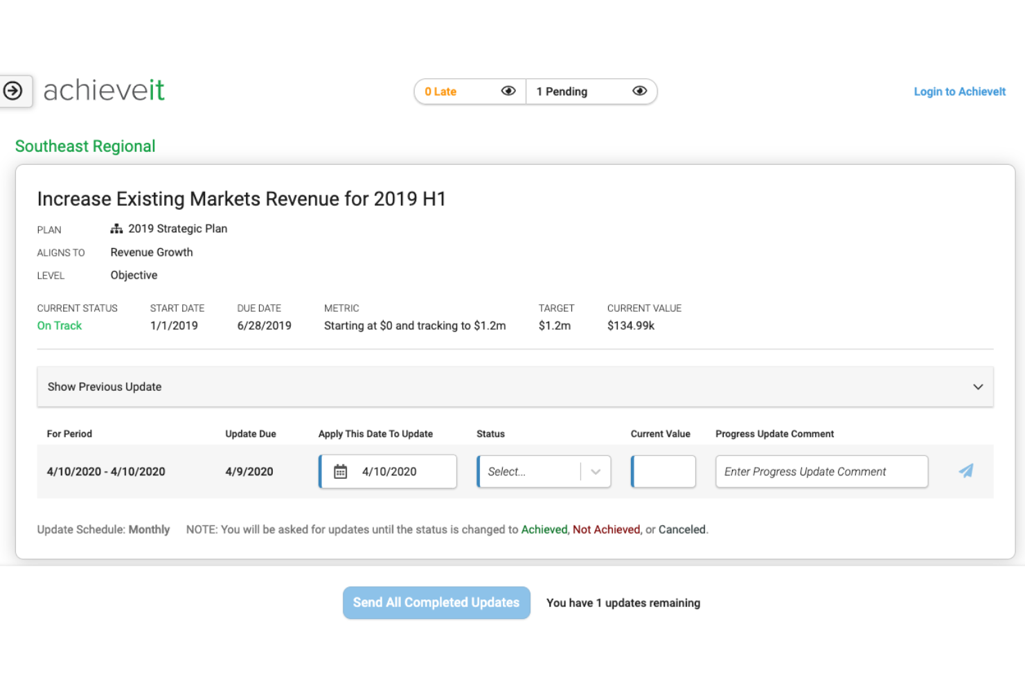Toggle the eye icon for pending updates
This screenshot has height=684, width=1025.
(x=639, y=91)
